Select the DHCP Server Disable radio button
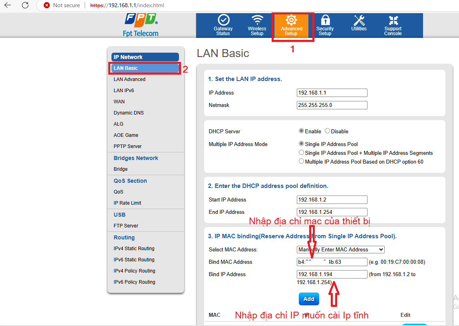459x326 pixels. click(327, 131)
